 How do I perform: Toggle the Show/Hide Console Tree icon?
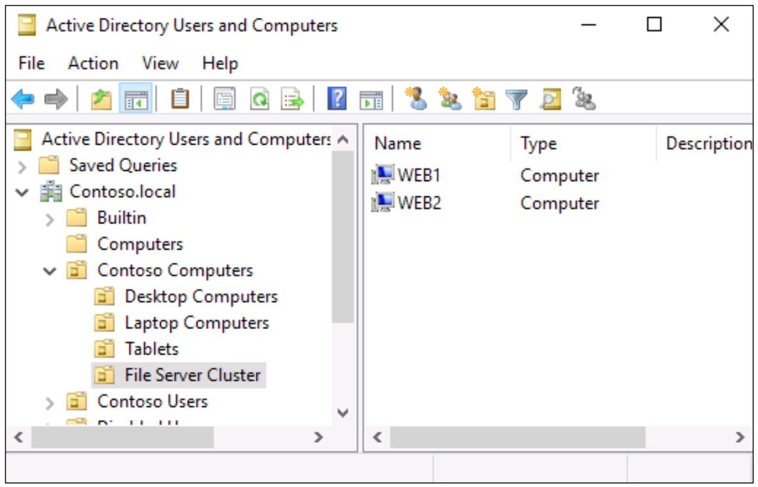pyautogui.click(x=136, y=99)
